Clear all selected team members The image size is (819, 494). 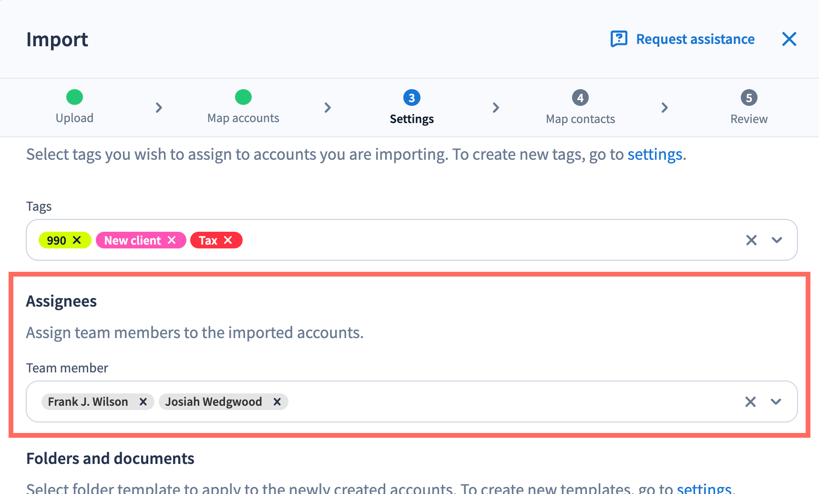coord(750,402)
